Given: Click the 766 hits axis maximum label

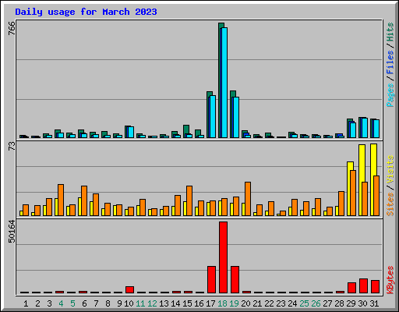Looking at the screenshot, I should (12, 28).
